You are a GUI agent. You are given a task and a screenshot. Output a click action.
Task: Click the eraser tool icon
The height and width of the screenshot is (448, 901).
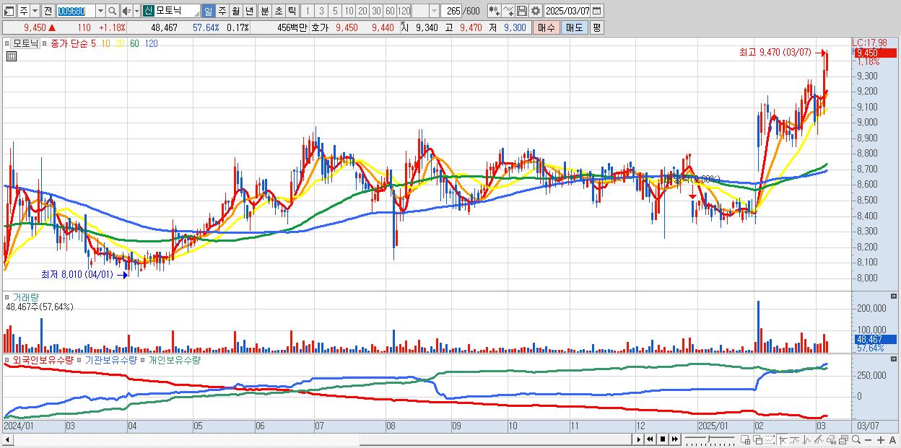pos(832,440)
